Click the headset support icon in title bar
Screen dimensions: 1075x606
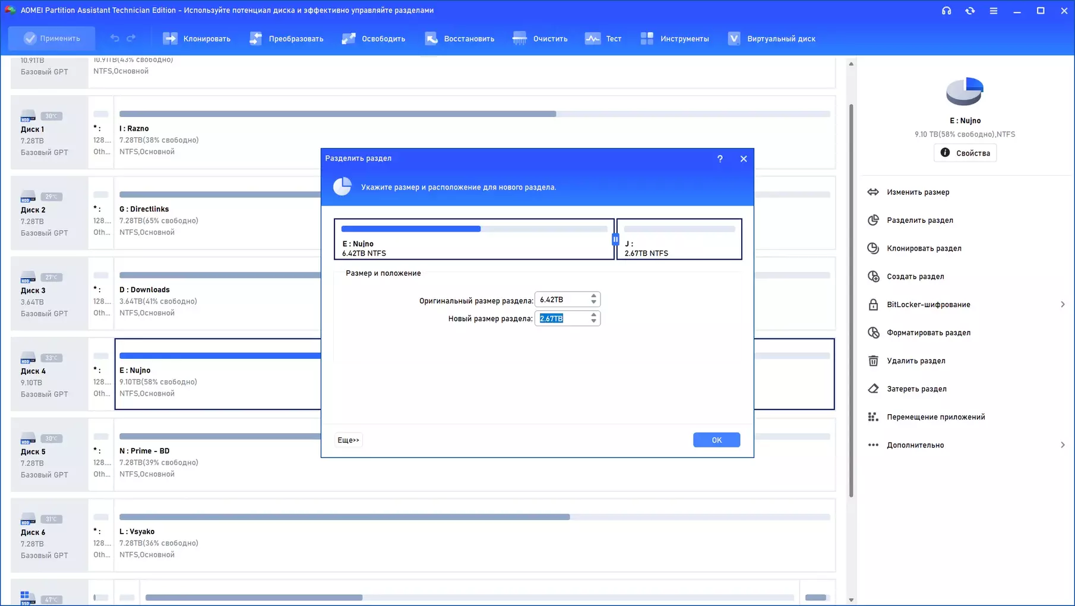pos(947,11)
